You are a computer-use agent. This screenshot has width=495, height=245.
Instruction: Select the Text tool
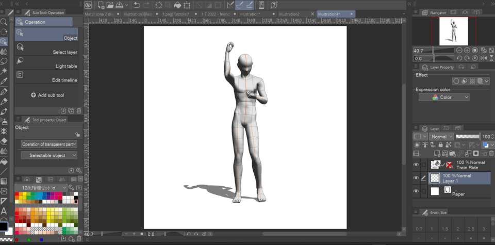point(4,211)
